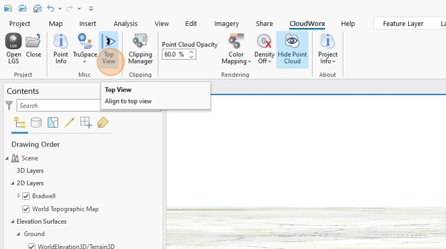Select List By Snapping icon

[x=86, y=123]
